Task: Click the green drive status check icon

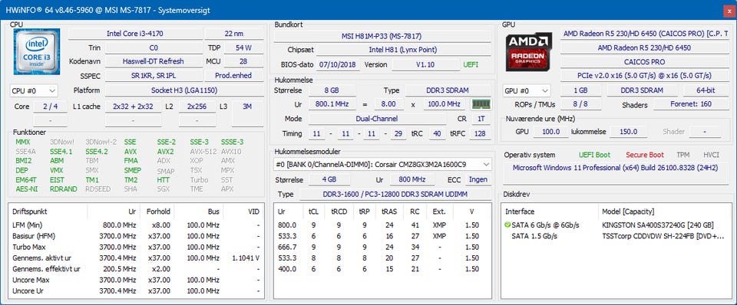Action: (x=507, y=225)
